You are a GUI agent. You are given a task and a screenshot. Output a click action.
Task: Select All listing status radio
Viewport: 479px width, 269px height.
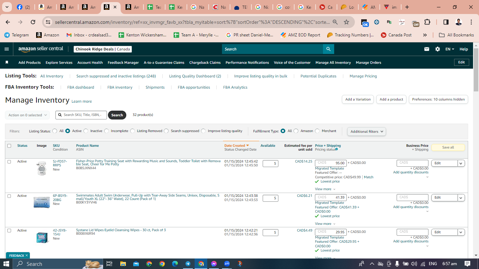click(x=55, y=131)
